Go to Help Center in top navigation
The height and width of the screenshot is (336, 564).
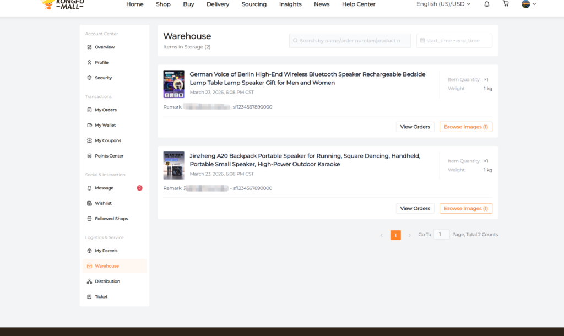(359, 4)
